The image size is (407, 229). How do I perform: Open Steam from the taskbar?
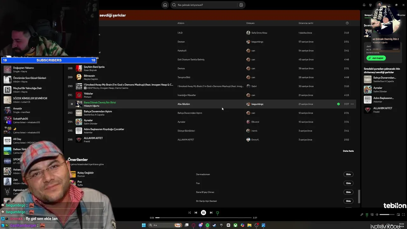coord(214,225)
